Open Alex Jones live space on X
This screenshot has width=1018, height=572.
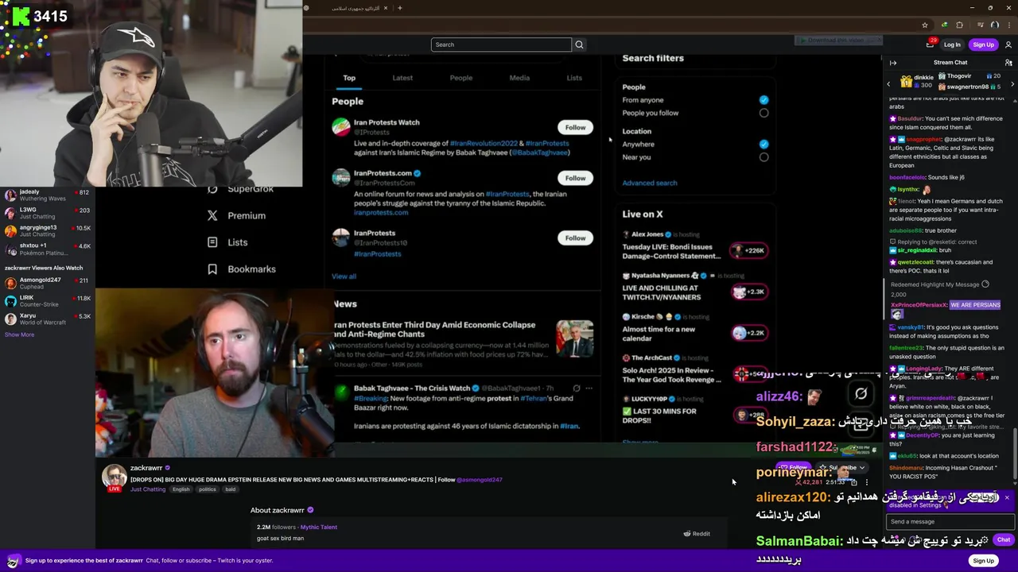pos(694,245)
